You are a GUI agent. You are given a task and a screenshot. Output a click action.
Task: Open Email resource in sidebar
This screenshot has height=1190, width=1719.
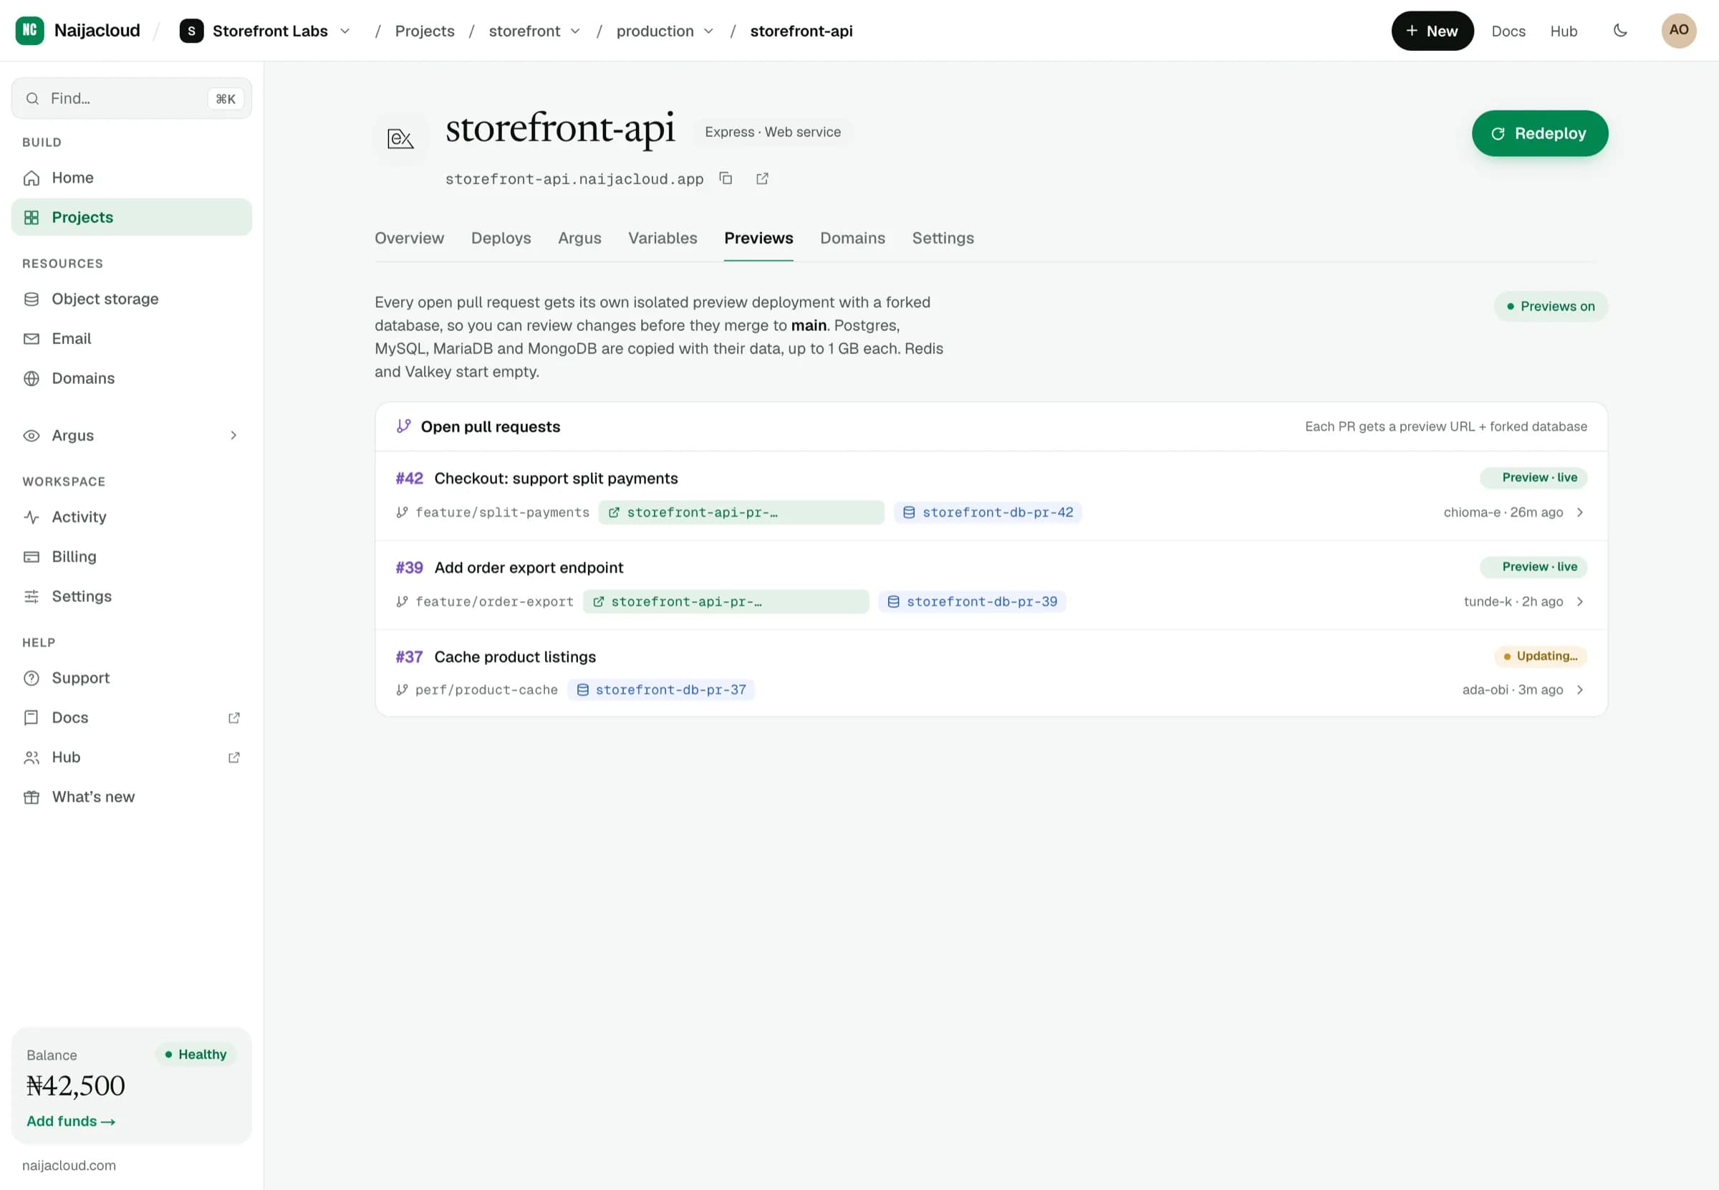131,338
